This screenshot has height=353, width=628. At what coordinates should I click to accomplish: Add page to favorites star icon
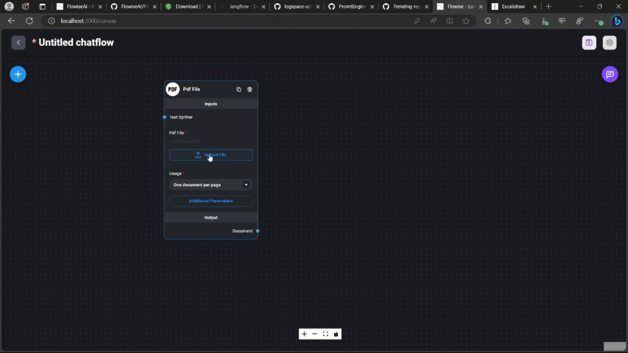[466, 21]
